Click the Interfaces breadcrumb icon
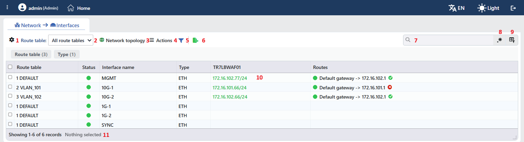Screen dimensions: 524x142 pyautogui.click(x=53, y=25)
